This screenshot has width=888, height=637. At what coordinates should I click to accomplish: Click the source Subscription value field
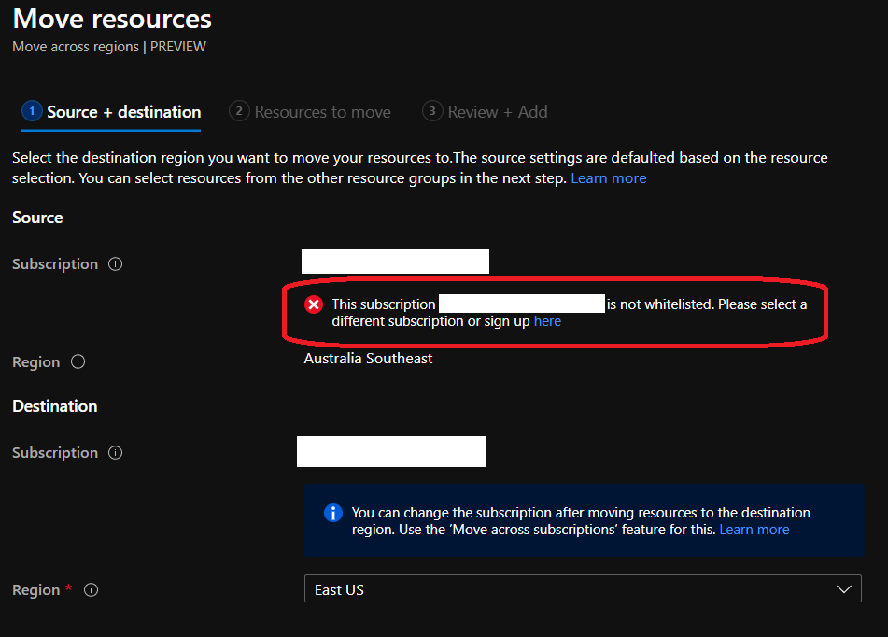(395, 262)
